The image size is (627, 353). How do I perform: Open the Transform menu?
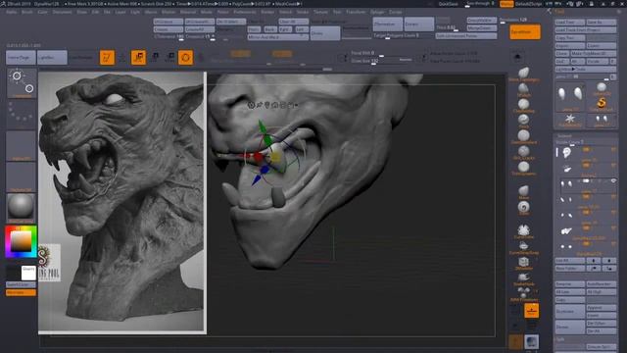(356, 12)
